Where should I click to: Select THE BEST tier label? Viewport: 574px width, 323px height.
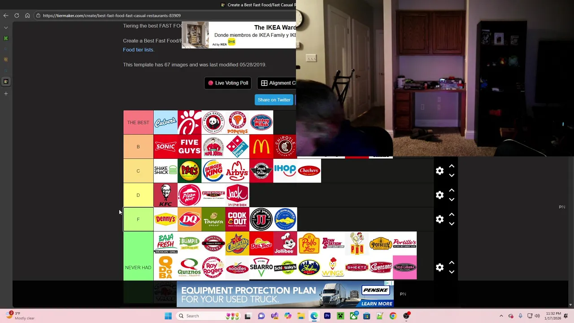pyautogui.click(x=138, y=122)
